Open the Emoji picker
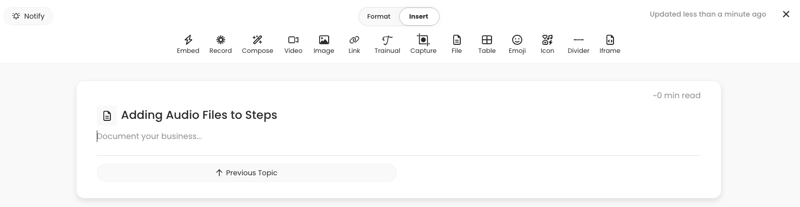Screen dimensions: 800x207 click(x=517, y=44)
